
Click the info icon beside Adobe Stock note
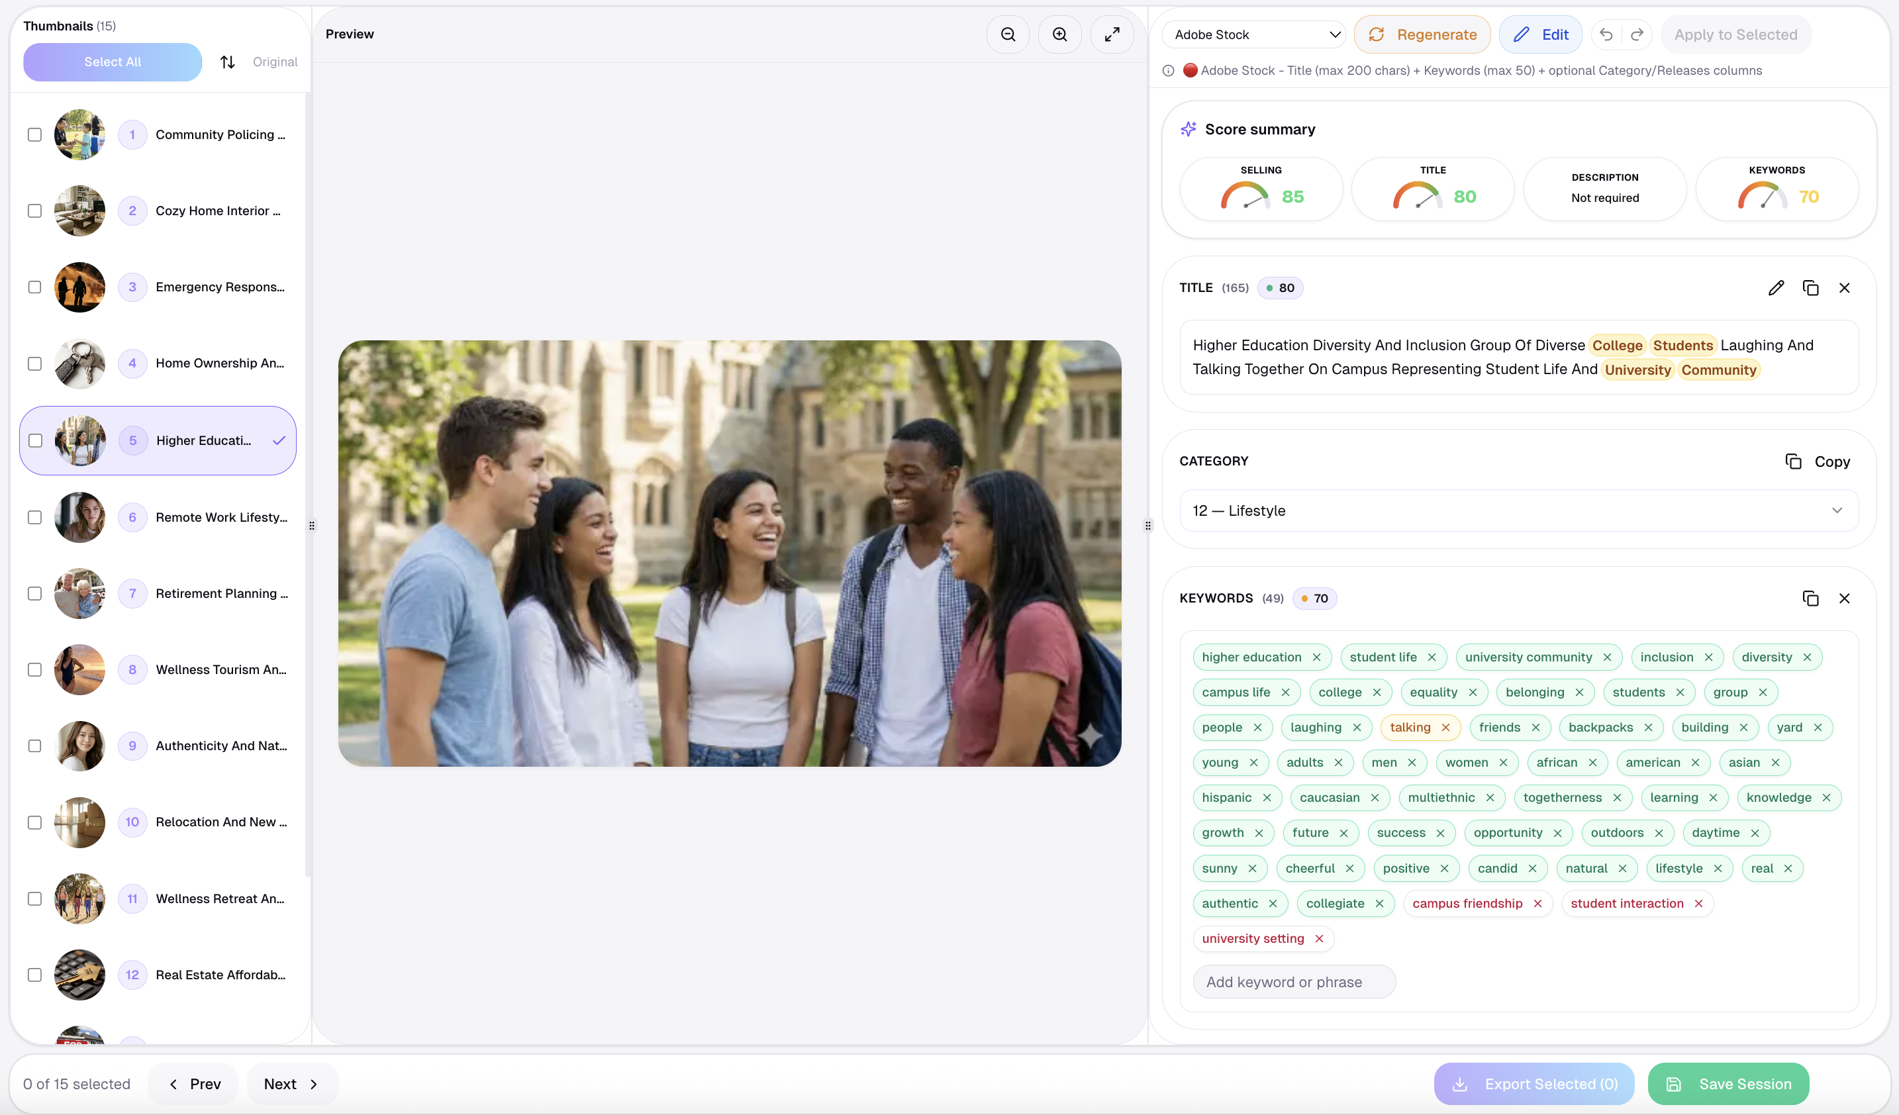1168,71
